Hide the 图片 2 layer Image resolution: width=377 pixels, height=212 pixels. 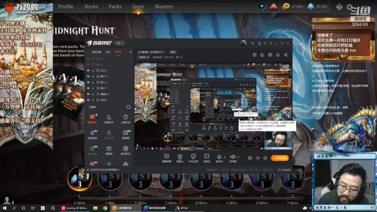(x=88, y=82)
